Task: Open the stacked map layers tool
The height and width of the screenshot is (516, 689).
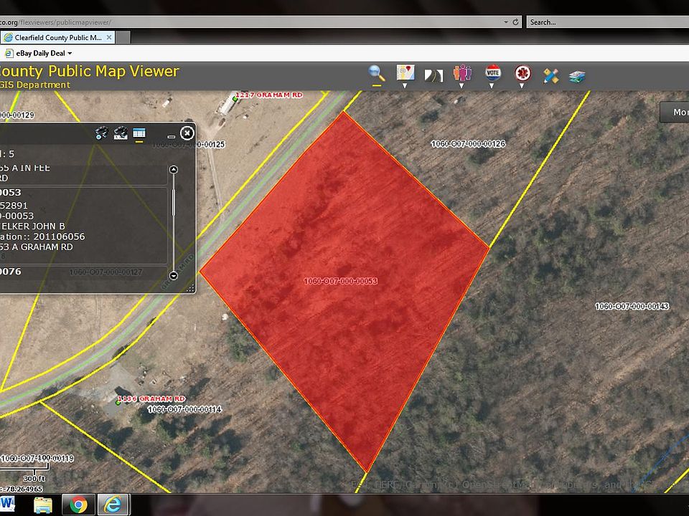Action: [x=578, y=75]
